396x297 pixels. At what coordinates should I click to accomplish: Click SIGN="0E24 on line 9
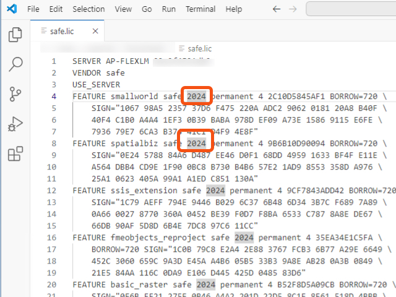(x=115, y=155)
